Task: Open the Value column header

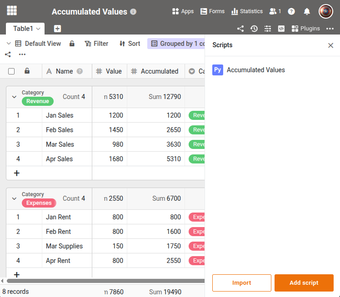Action: pos(110,71)
